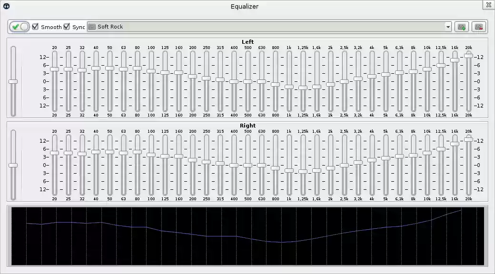Save current settings as a new preset

[x=461, y=27]
